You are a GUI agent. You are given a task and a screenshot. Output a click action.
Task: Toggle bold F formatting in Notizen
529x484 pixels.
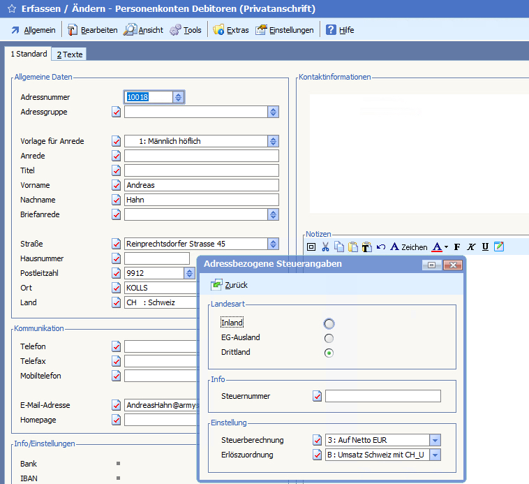457,247
